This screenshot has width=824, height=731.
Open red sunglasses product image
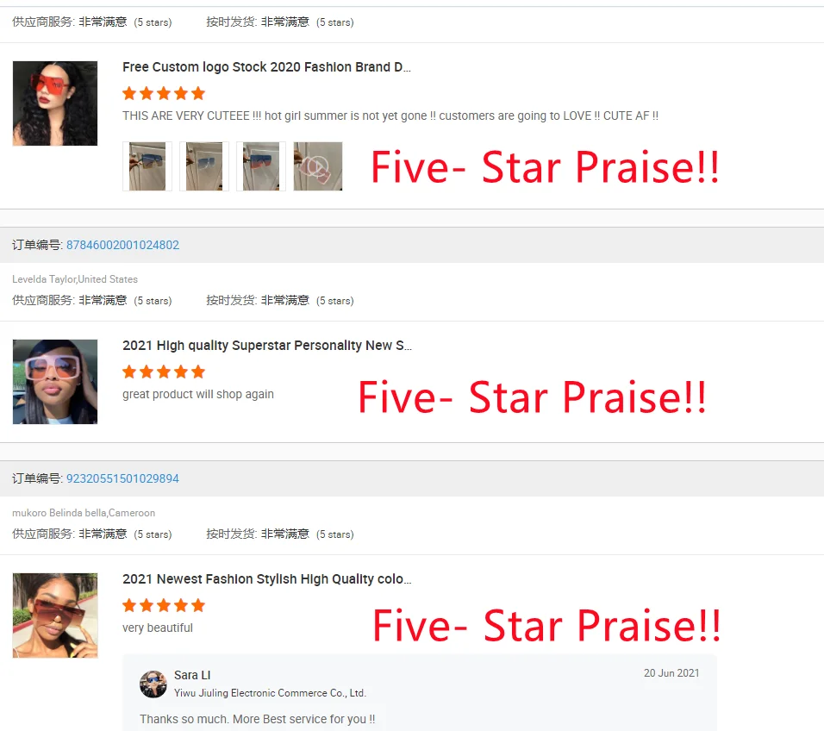[55, 103]
